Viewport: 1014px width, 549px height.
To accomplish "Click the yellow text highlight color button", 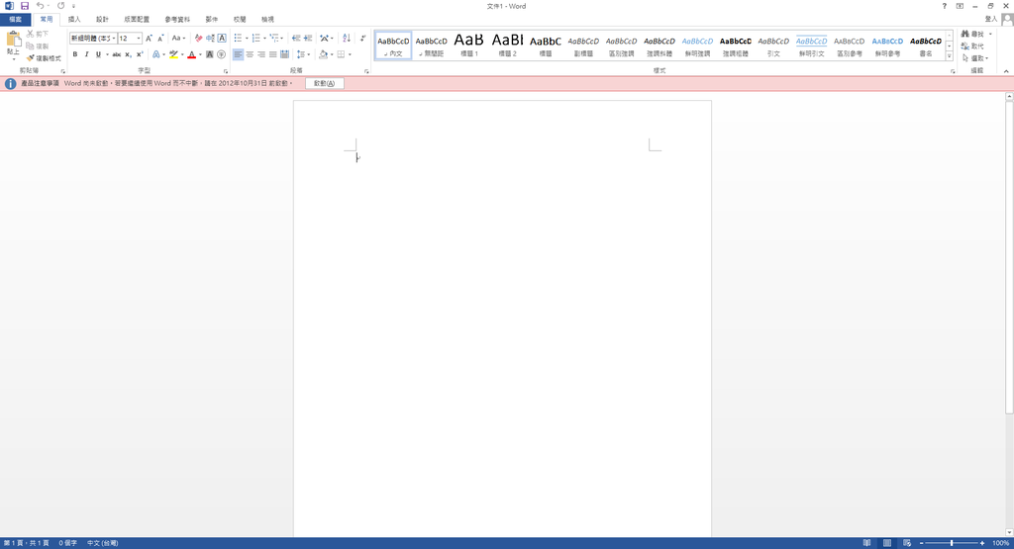I will (x=173, y=54).
